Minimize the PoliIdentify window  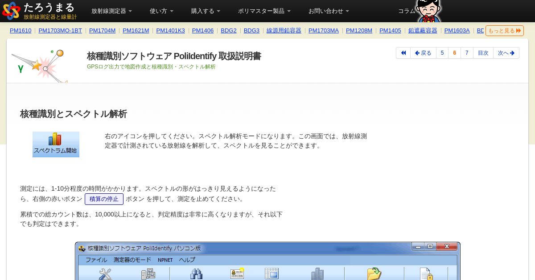click(x=418, y=246)
